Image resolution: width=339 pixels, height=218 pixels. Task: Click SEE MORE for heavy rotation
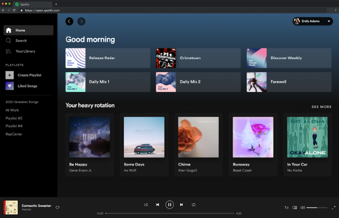pyautogui.click(x=322, y=107)
